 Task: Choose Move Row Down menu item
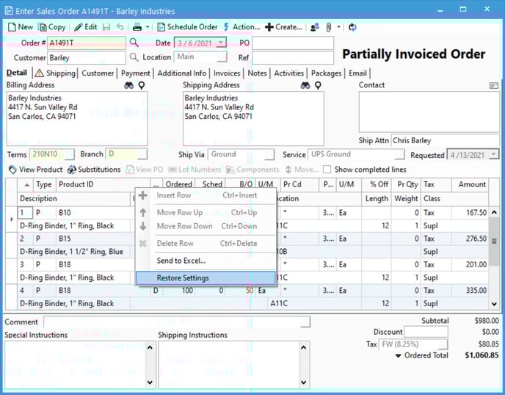[206, 226]
